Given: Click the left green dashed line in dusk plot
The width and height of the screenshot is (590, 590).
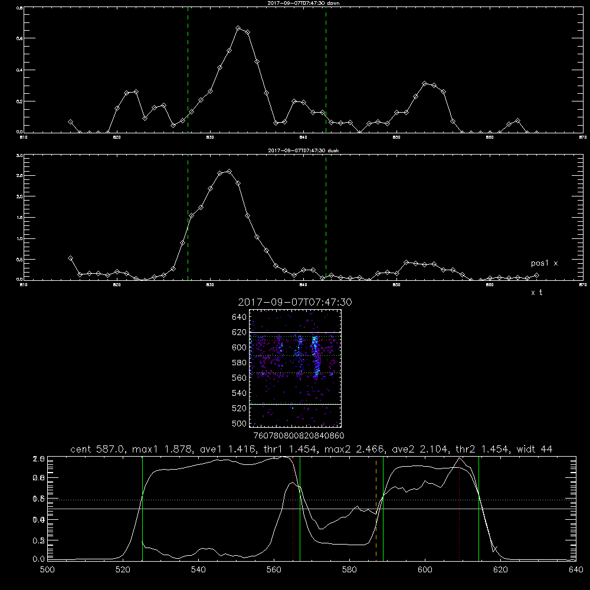Looking at the screenshot, I should pyautogui.click(x=188, y=218).
